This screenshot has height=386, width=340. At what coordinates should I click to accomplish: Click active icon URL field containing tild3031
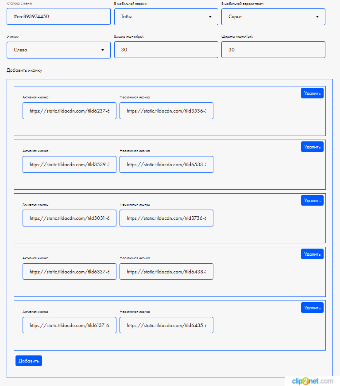(x=70, y=218)
